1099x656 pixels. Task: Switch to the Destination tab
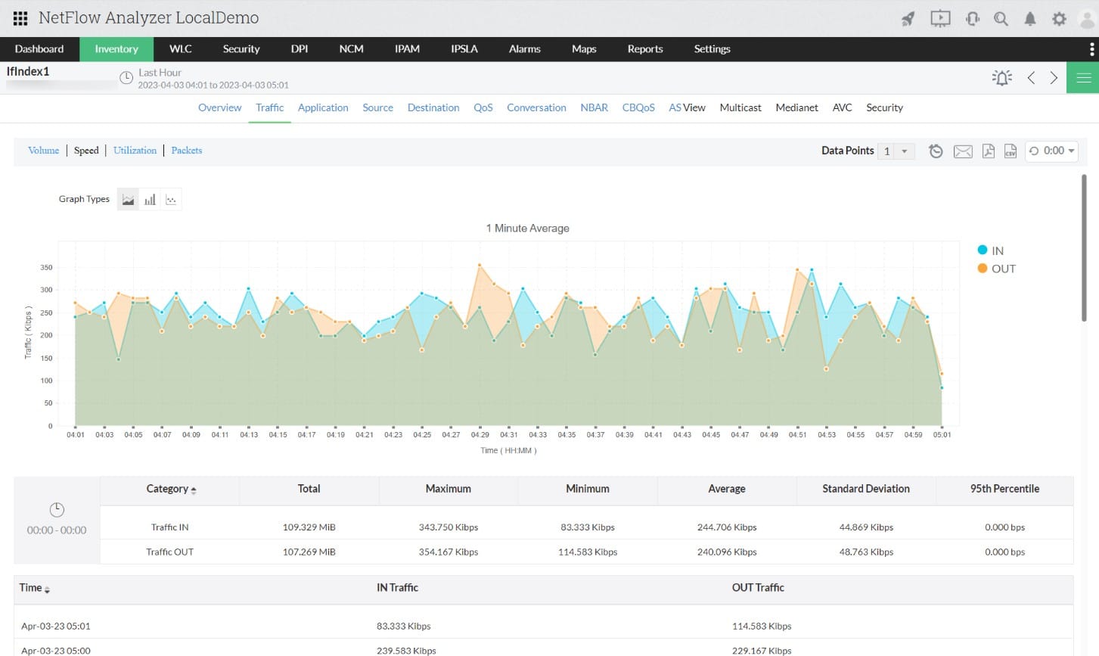(433, 108)
